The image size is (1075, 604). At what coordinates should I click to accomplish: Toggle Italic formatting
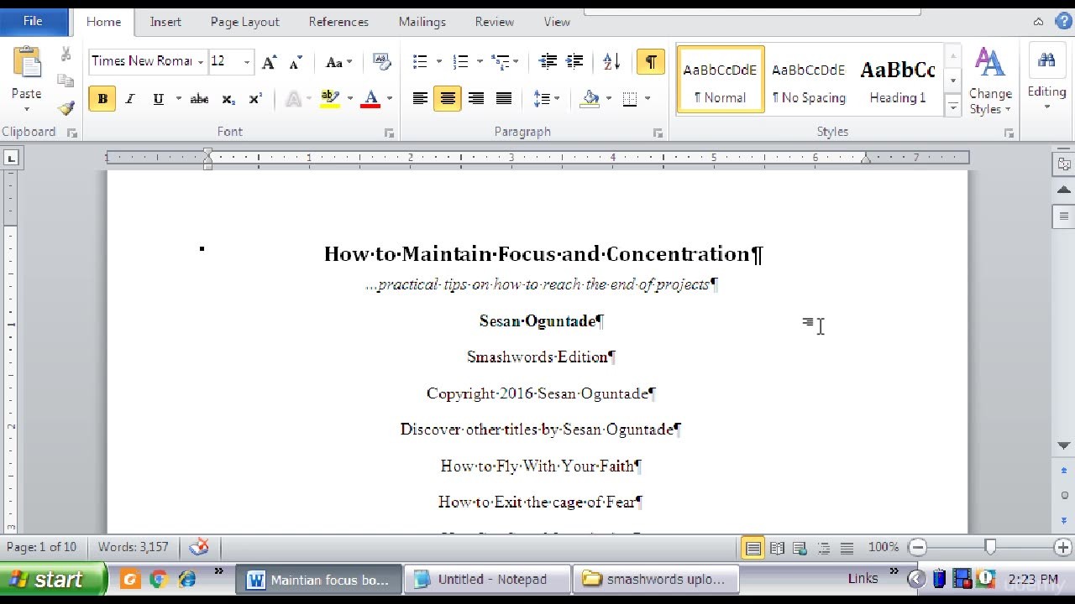[x=130, y=99]
